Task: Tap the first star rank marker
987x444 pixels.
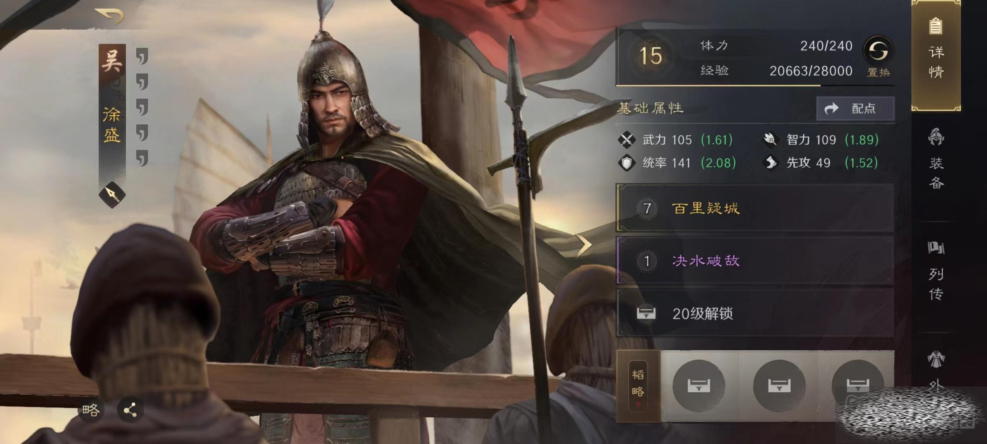Action: 142,56
